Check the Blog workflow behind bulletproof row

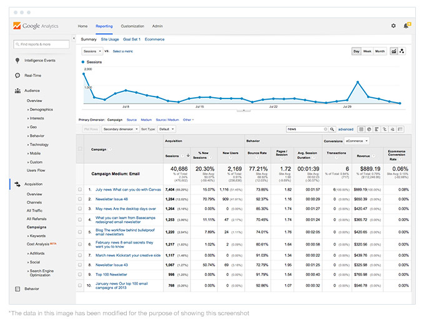point(80,232)
